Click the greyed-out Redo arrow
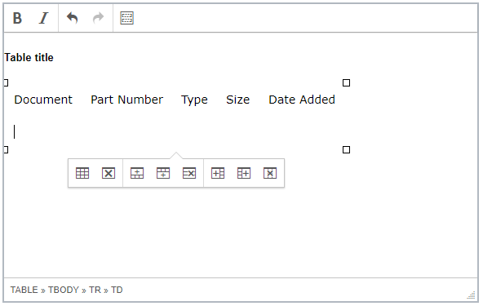Viewport: 483px width, 306px height. (x=98, y=18)
